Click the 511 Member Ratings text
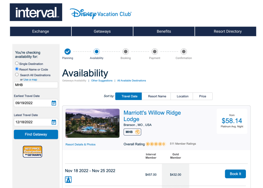 183,144
